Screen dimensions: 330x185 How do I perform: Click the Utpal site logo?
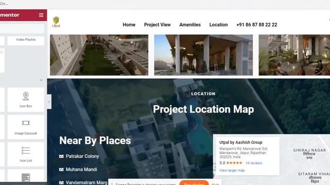[56, 22]
